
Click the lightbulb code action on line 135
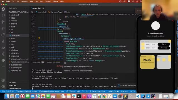[39, 38]
